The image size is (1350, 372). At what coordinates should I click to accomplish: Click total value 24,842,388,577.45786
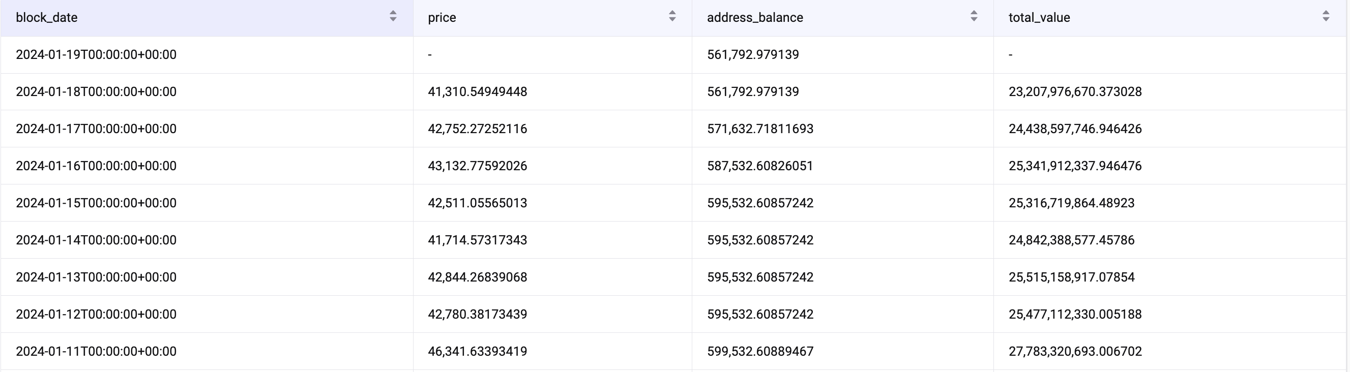1072,240
